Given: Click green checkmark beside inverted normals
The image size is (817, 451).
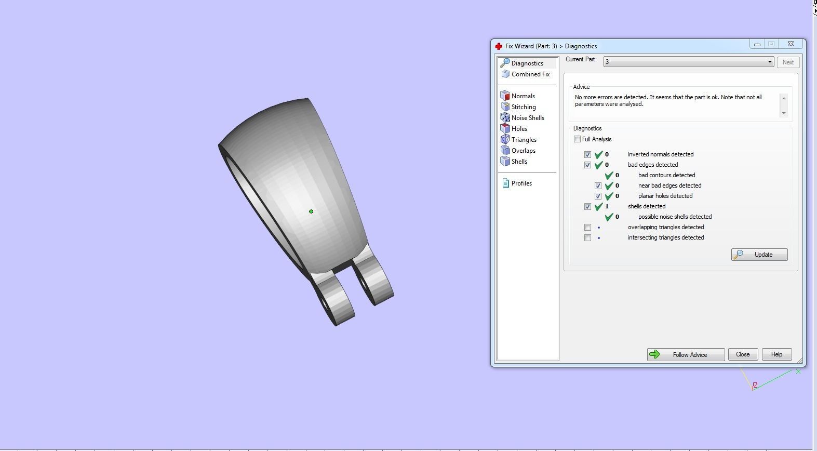Looking at the screenshot, I should 599,154.
